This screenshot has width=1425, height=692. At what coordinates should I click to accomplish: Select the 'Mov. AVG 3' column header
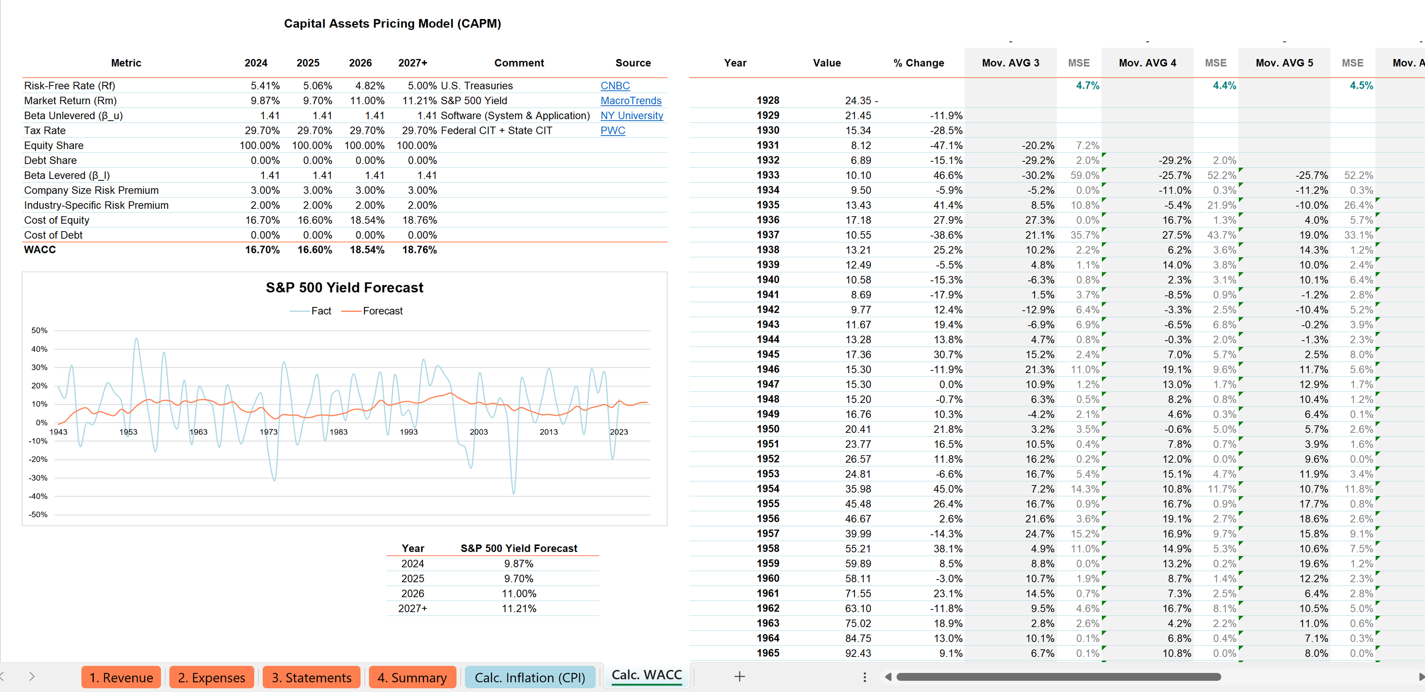1011,63
